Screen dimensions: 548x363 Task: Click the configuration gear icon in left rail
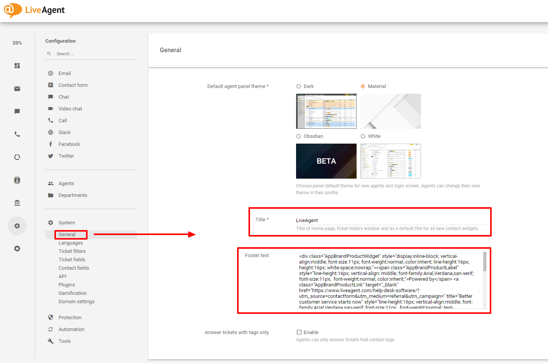pos(17,226)
